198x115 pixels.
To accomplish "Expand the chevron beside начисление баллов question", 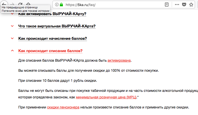I will coord(12,38).
